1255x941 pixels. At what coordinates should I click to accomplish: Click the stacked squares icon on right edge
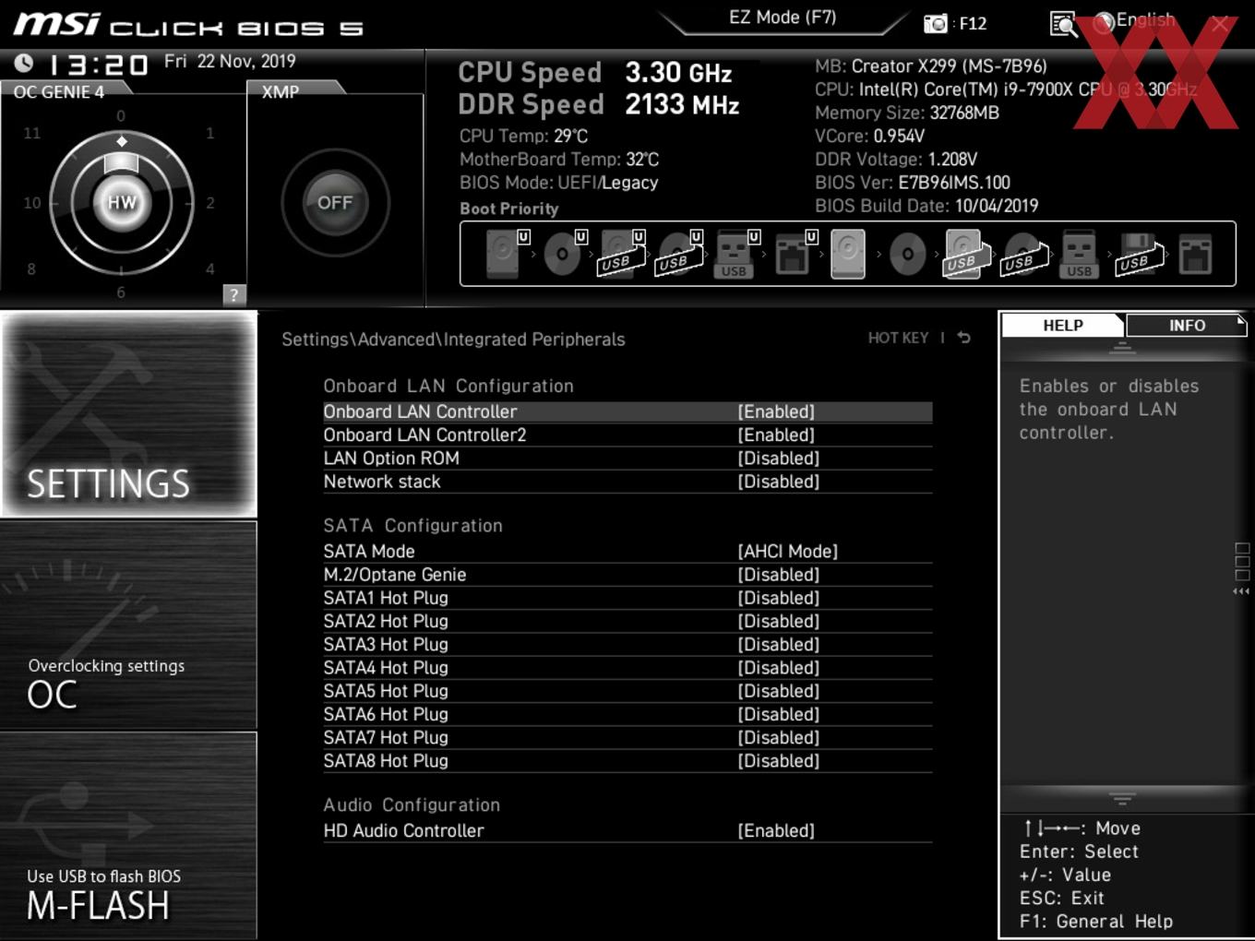point(1242,562)
